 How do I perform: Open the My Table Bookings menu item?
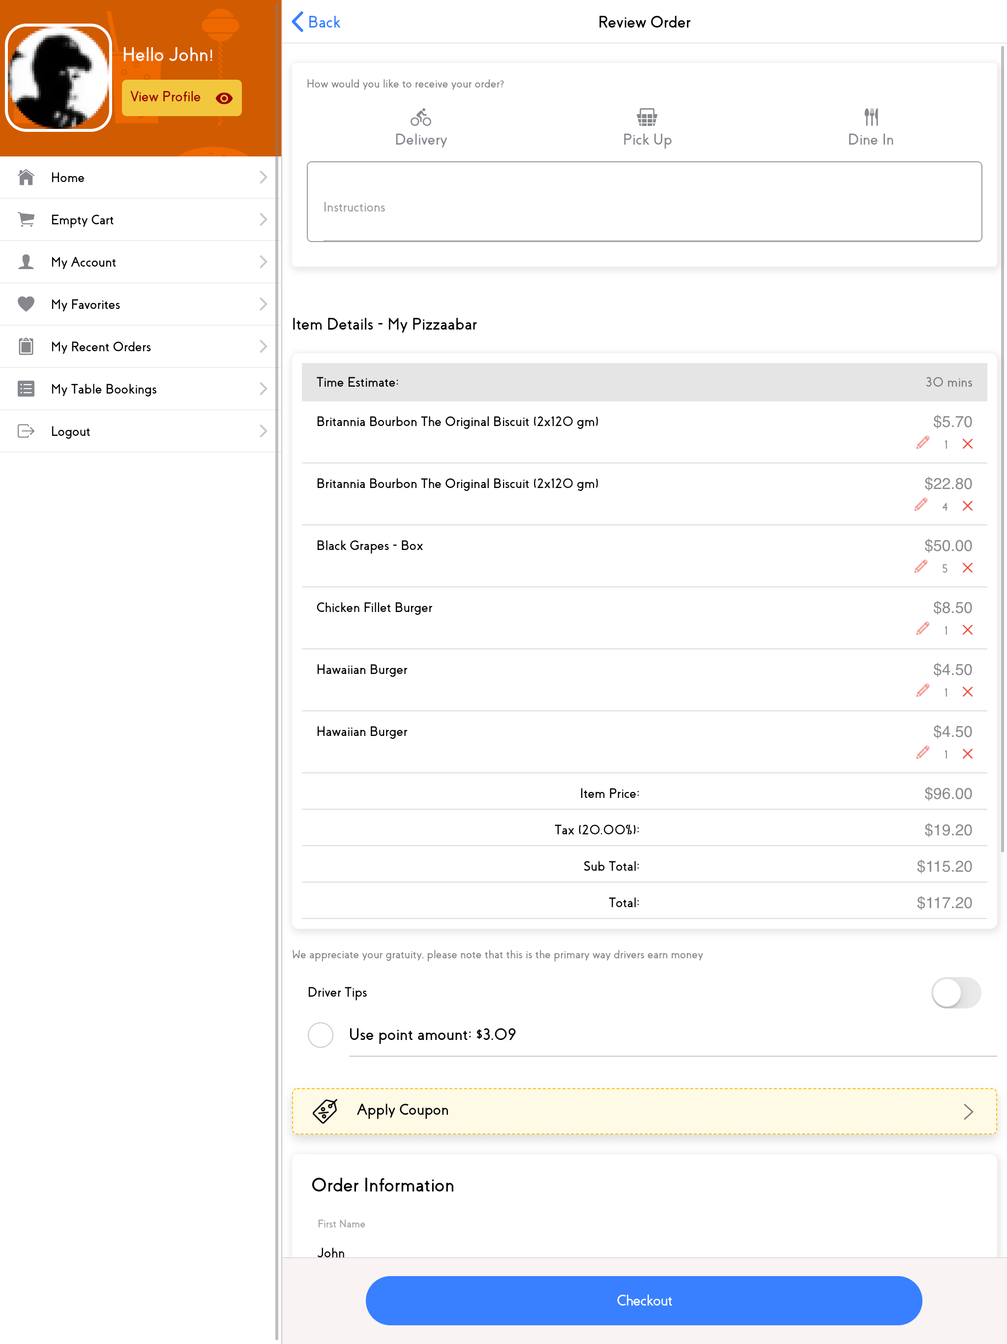[x=140, y=389]
